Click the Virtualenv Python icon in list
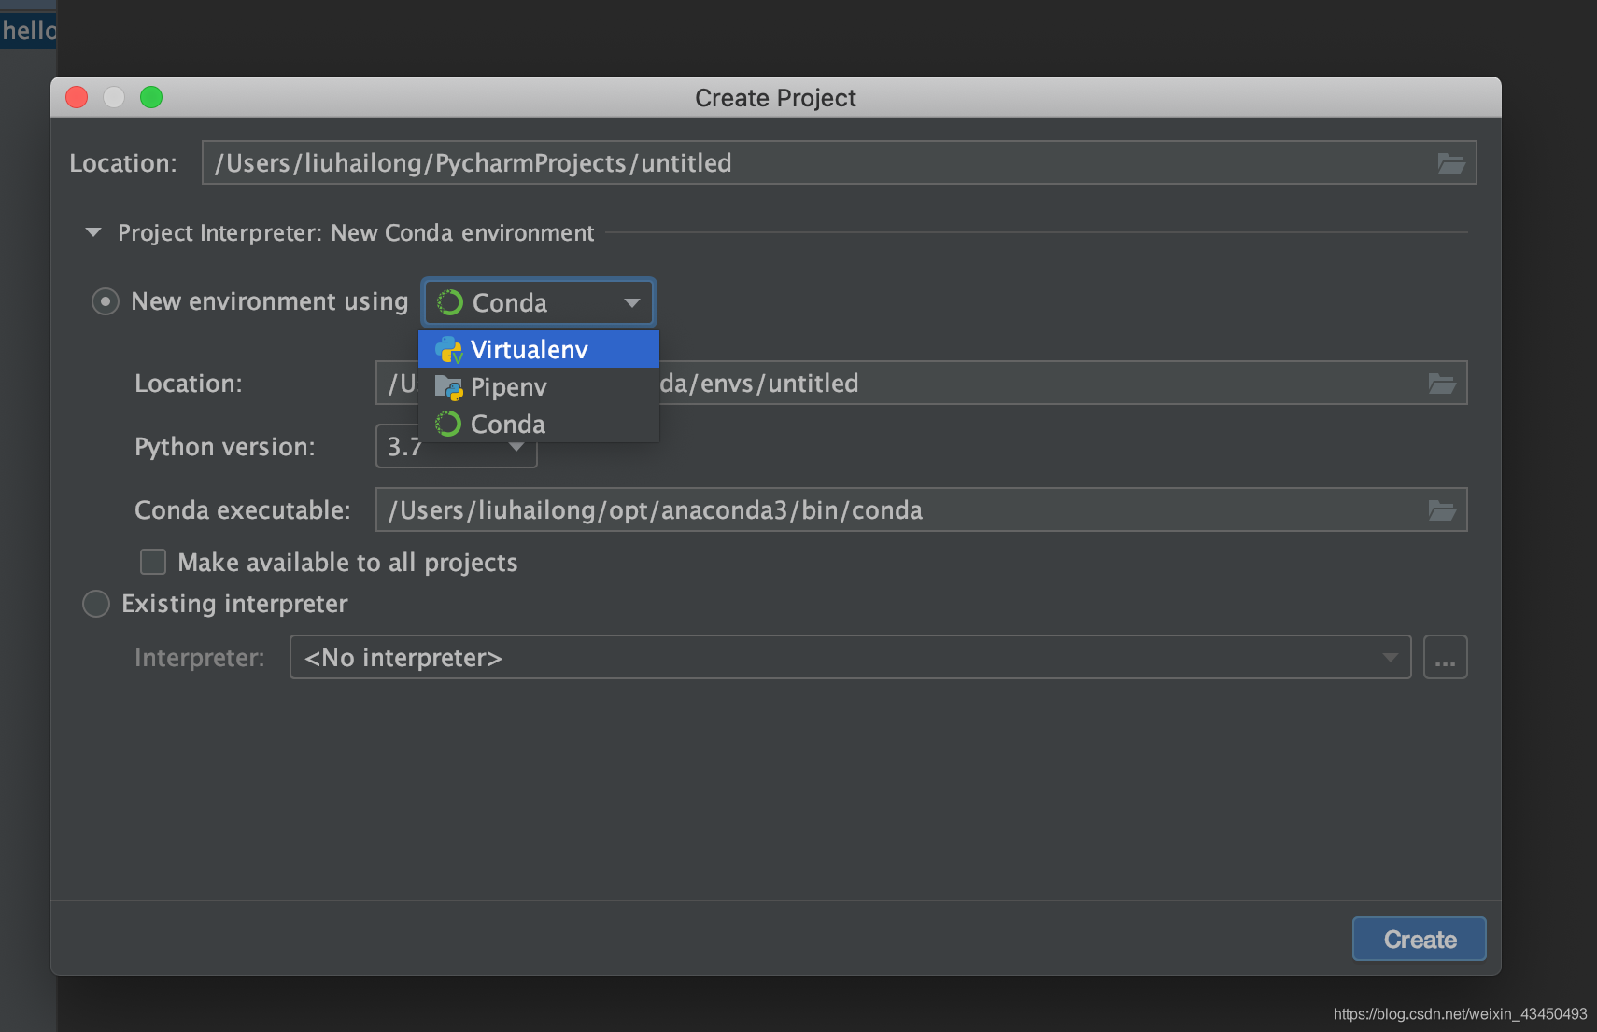1597x1032 pixels. pyautogui.click(x=449, y=350)
